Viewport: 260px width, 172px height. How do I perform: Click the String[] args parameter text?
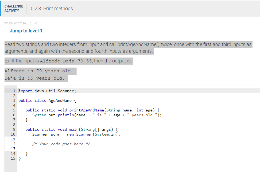point(98,129)
